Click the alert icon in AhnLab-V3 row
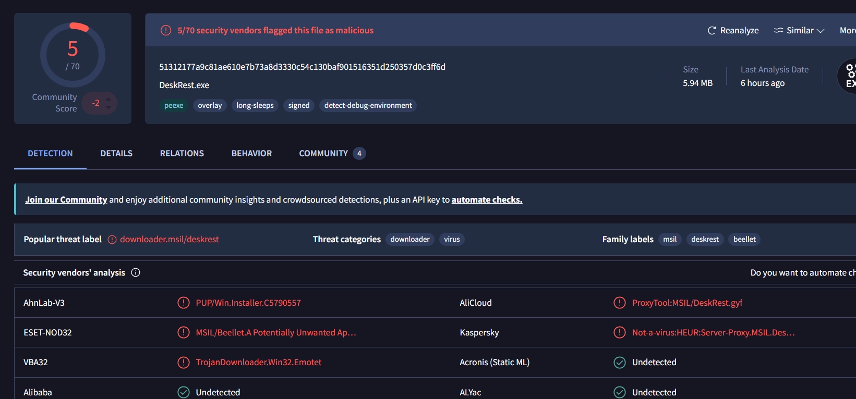The height and width of the screenshot is (399, 856). pyautogui.click(x=184, y=303)
